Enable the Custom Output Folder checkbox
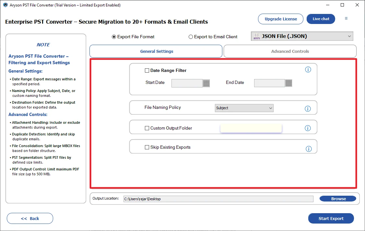The width and height of the screenshot is (365, 231). tap(147, 128)
